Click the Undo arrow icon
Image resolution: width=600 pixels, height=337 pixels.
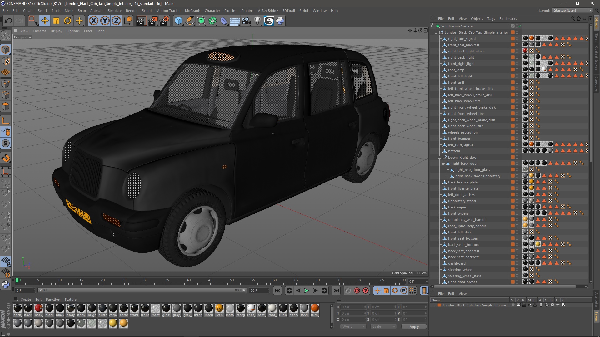click(x=8, y=21)
